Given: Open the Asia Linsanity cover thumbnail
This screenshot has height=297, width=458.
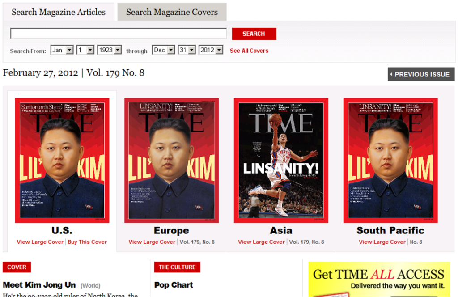Looking at the screenshot, I should tap(281, 160).
